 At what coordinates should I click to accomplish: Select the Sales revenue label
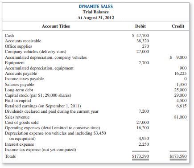[x=17, y=117]
